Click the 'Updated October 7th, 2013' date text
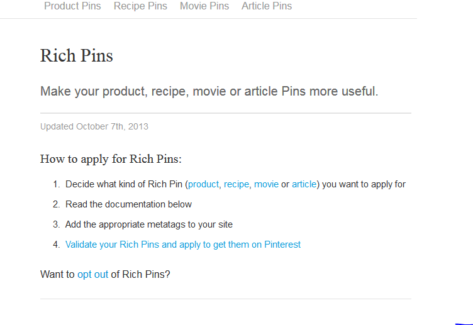The image size is (473, 325). [94, 126]
